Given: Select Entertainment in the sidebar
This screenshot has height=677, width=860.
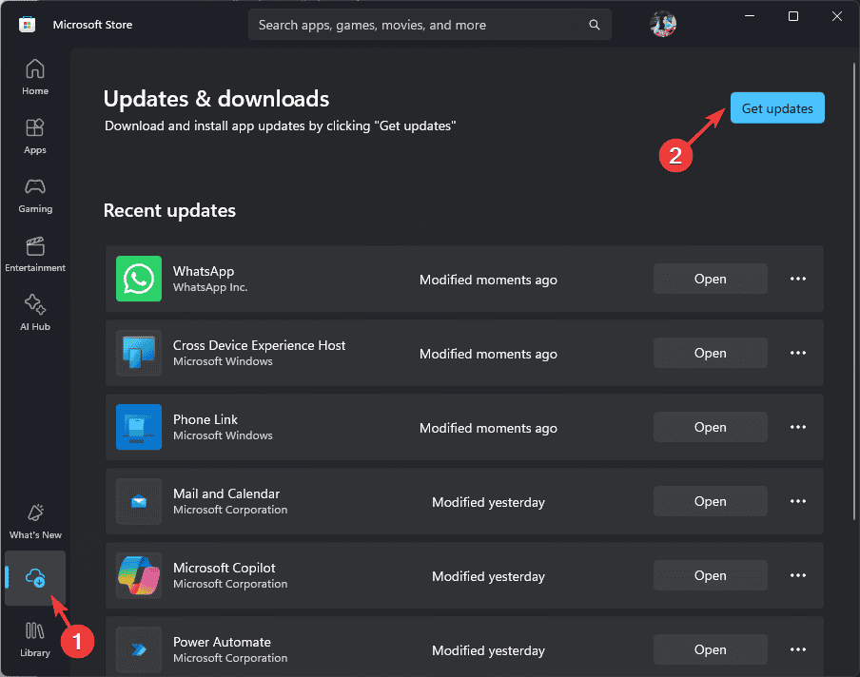Looking at the screenshot, I should coord(35,254).
